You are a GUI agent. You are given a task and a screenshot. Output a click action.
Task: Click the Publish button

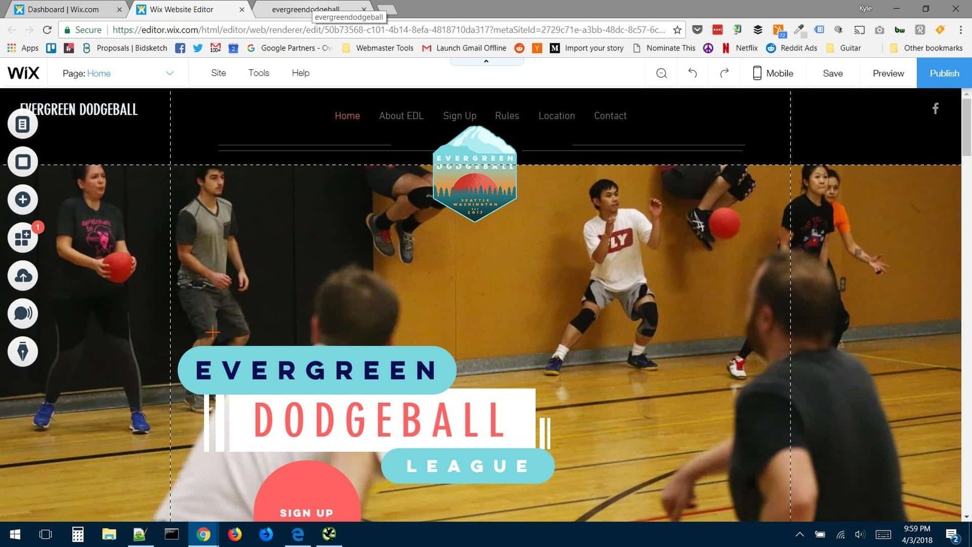944,73
